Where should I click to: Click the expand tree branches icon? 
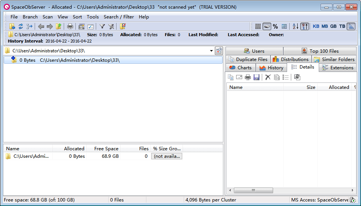[x=29, y=26]
